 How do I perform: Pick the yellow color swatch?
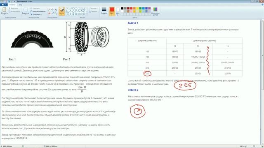pos(137,8)
